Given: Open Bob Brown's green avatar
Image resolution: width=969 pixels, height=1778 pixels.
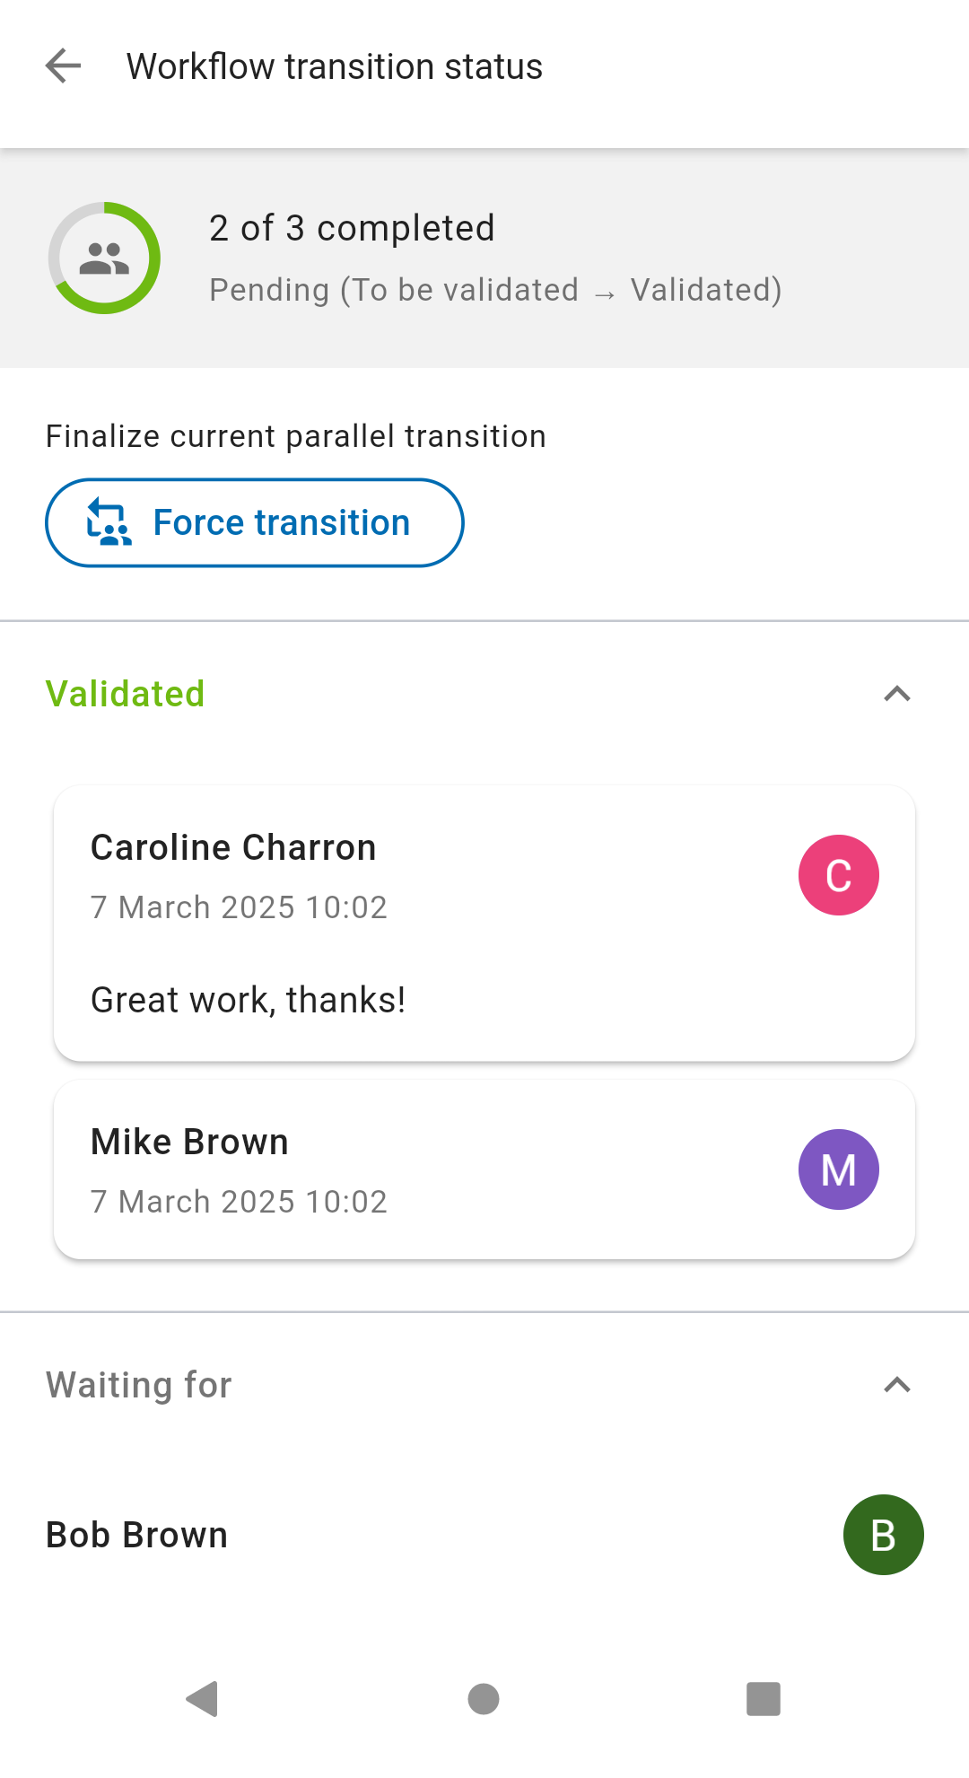Looking at the screenshot, I should coord(883,1535).
